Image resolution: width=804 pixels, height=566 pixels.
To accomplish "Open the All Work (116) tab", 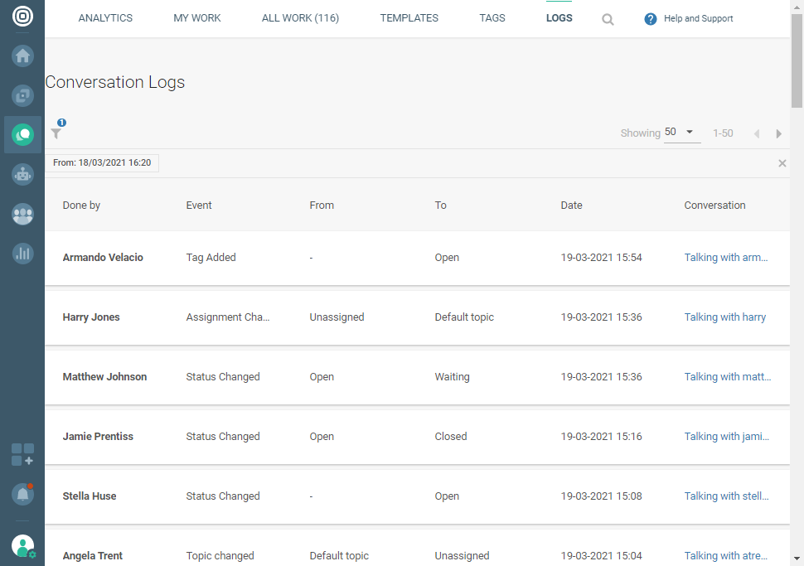I will point(300,18).
